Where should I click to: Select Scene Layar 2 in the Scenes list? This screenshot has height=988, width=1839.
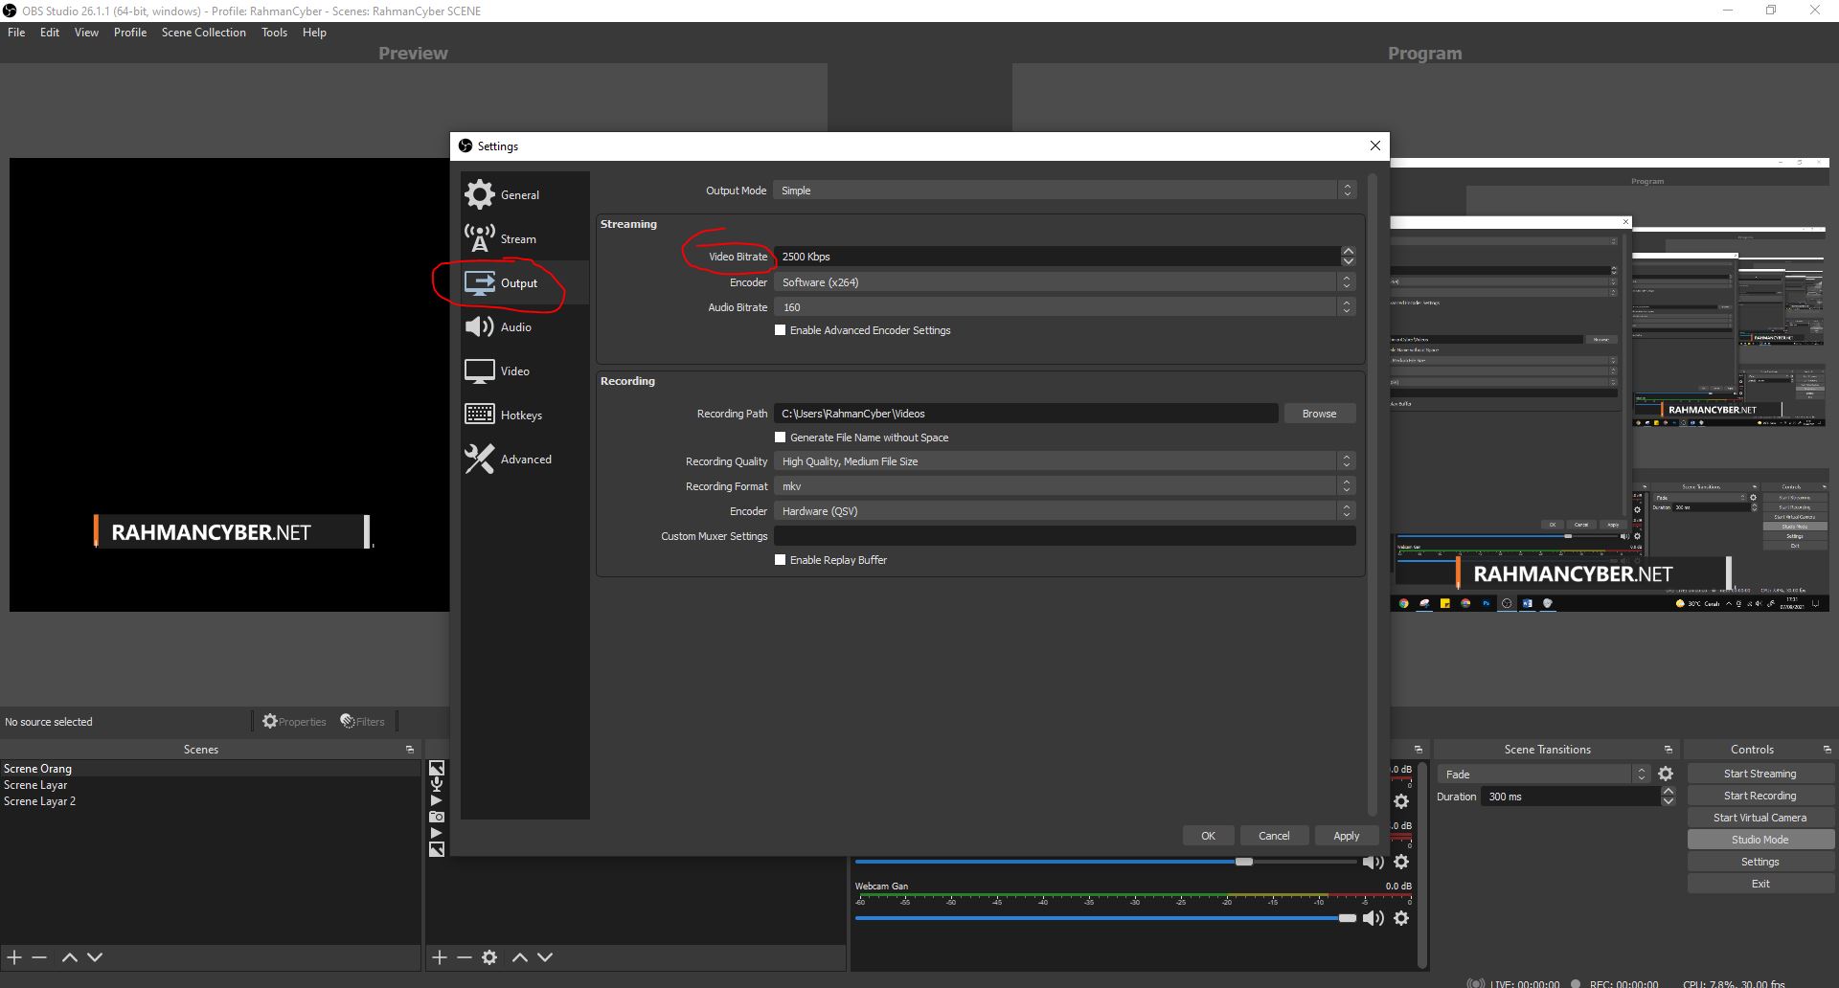pyautogui.click(x=40, y=800)
